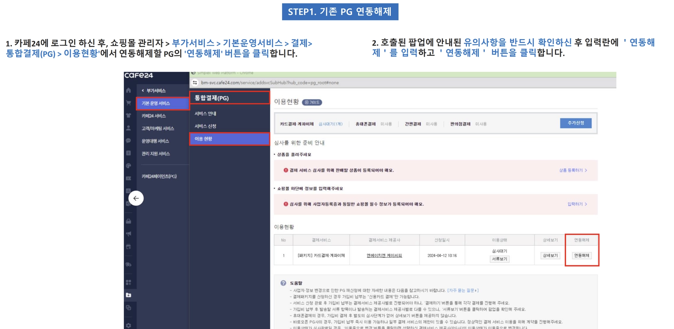Click the 상세보기 button in row 1
Viewport: 674px width, 329px height.
point(550,255)
